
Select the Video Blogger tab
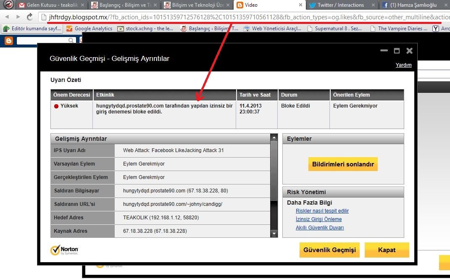click(269, 5)
